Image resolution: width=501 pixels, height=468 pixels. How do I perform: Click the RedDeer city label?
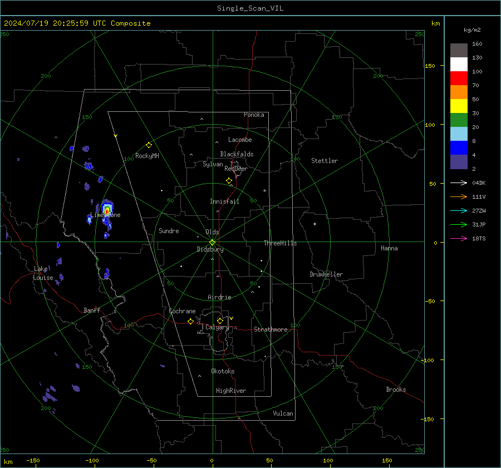(236, 169)
